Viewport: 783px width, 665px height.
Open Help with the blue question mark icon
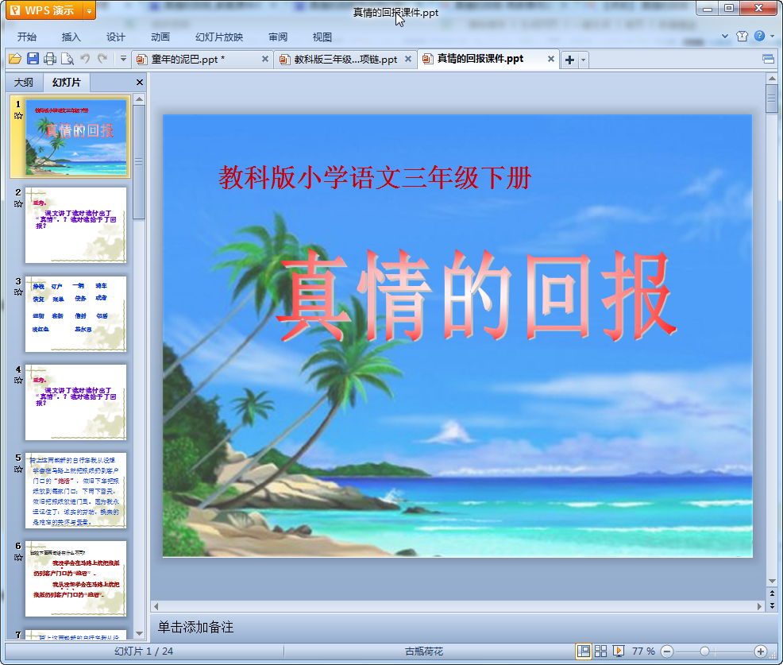click(759, 36)
